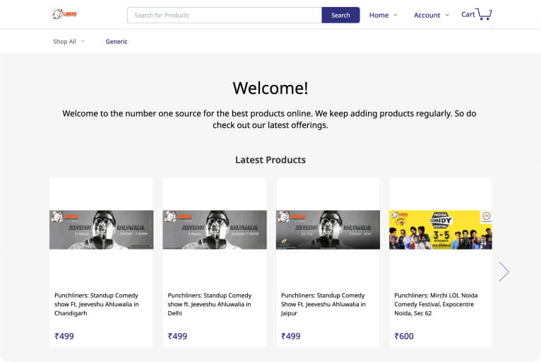Open Noida Comedy Festival banner image
The image size is (541, 362).
click(441, 230)
